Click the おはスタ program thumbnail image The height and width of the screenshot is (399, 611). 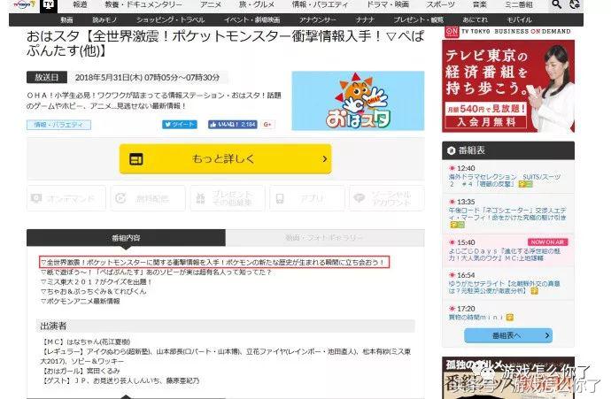358,101
